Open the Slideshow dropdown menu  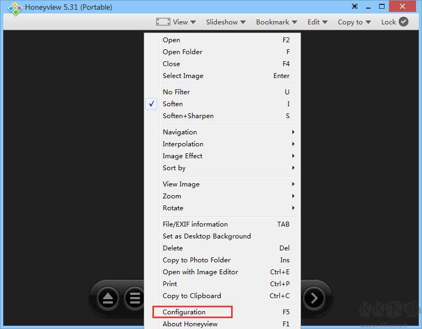(x=226, y=22)
